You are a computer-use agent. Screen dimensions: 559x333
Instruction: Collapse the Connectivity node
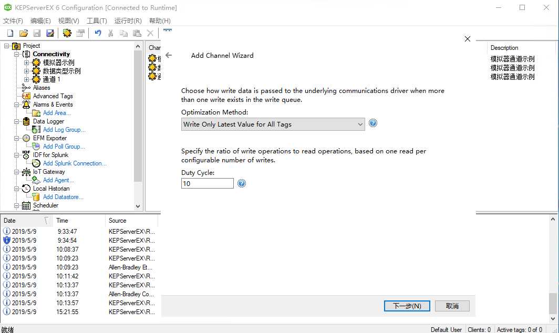tap(16, 54)
